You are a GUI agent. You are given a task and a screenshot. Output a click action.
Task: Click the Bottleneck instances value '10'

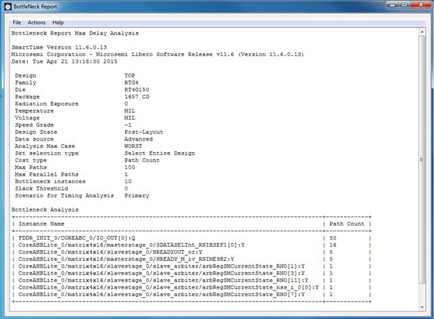tap(128, 182)
